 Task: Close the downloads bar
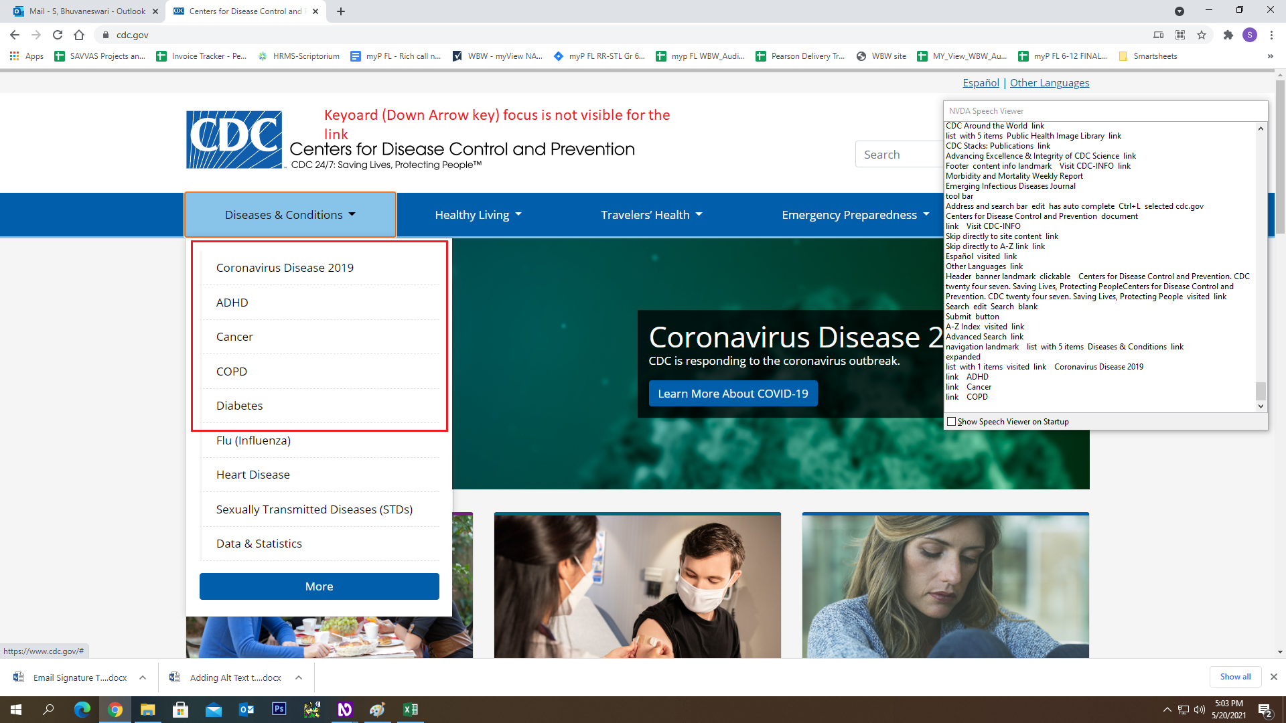[x=1274, y=677]
